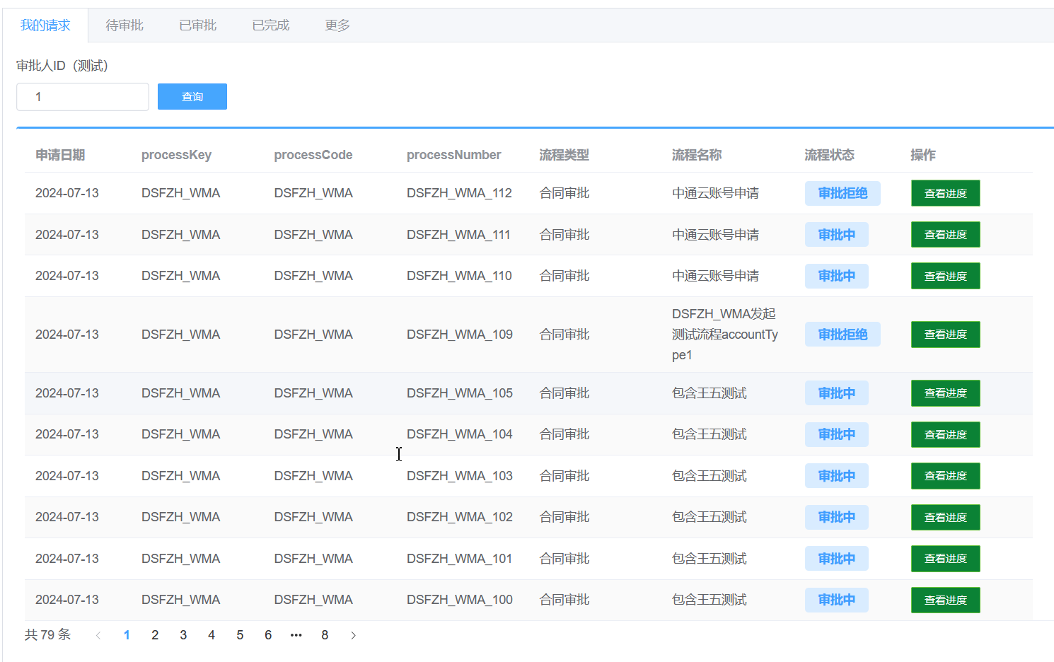This screenshot has height=662, width=1054.
Task: Click the processNumber column header
Action: tap(453, 155)
